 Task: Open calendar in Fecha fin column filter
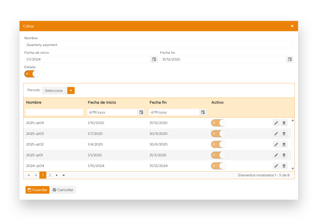pos(203,112)
